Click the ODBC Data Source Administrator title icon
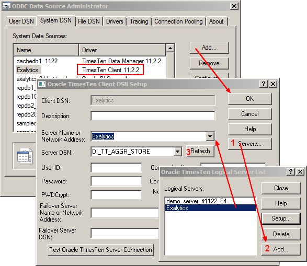 coord(6,6)
